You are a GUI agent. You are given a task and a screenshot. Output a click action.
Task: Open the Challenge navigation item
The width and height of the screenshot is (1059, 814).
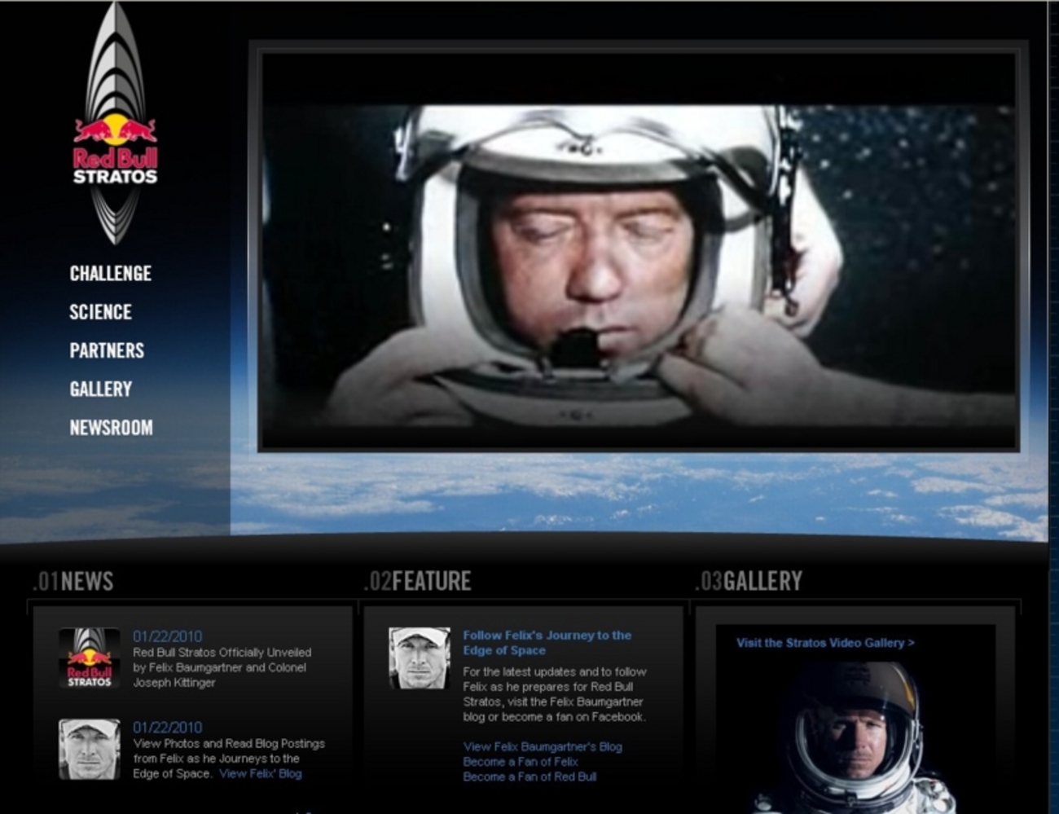tap(110, 274)
